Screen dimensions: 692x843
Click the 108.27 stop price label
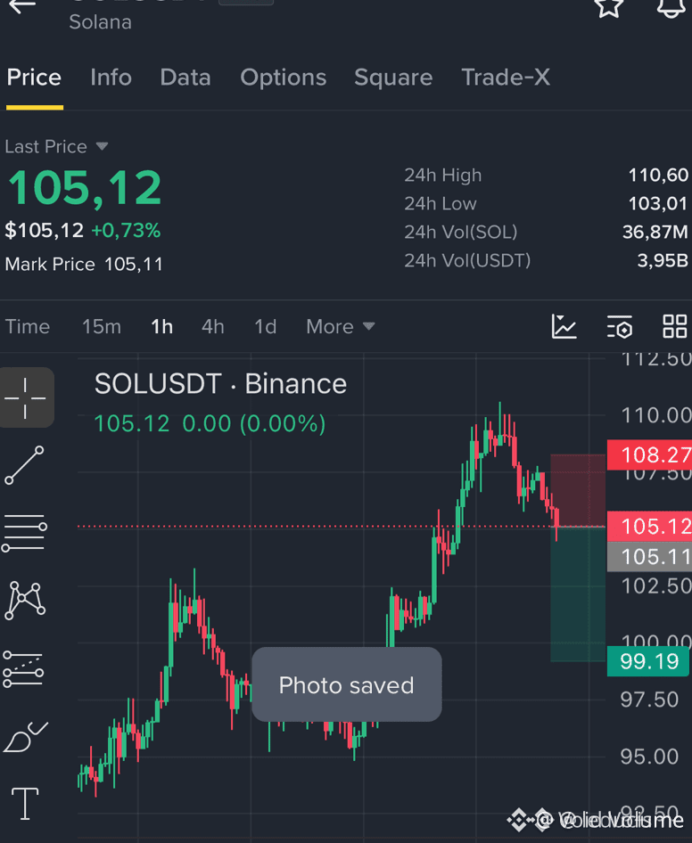(x=649, y=454)
